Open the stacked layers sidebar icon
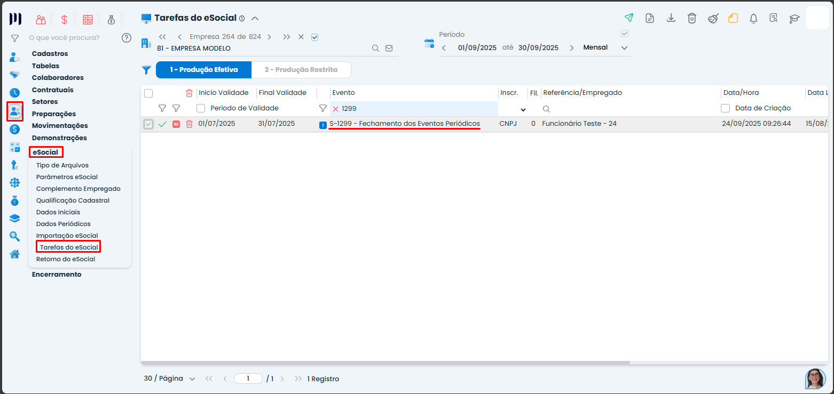Image resolution: width=834 pixels, height=394 pixels. (14, 218)
